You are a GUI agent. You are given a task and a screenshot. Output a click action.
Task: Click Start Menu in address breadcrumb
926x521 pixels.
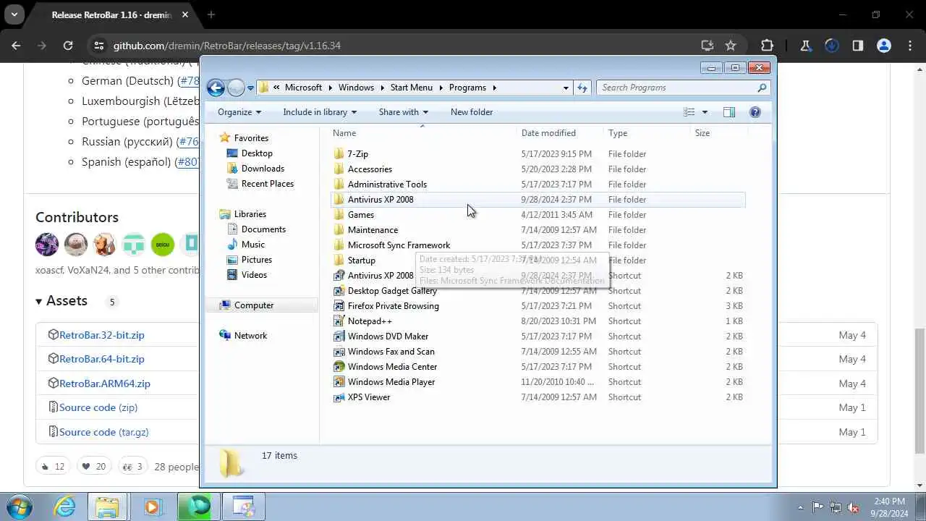(411, 88)
